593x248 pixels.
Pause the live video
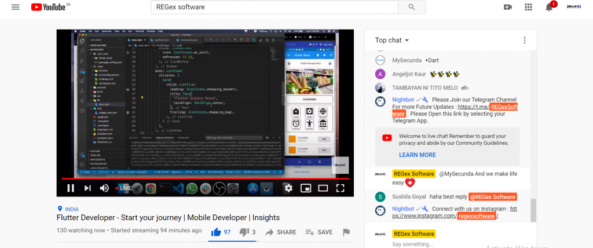(x=70, y=188)
